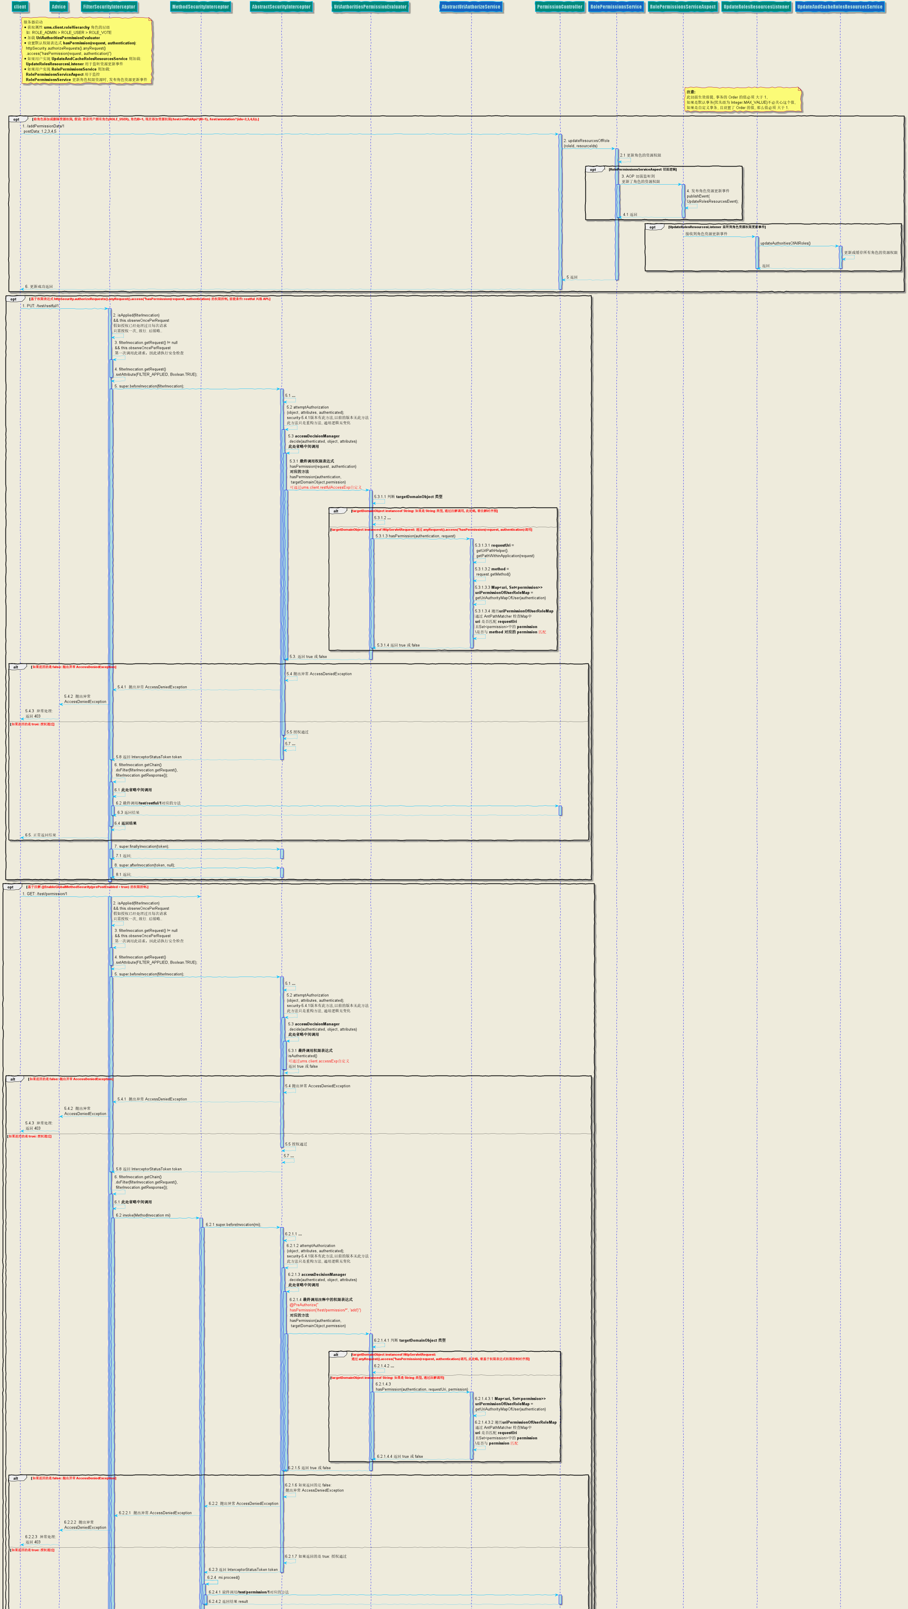This screenshot has height=1609, width=908.
Task: Select the PermissionController participant header
Action: [559, 7]
